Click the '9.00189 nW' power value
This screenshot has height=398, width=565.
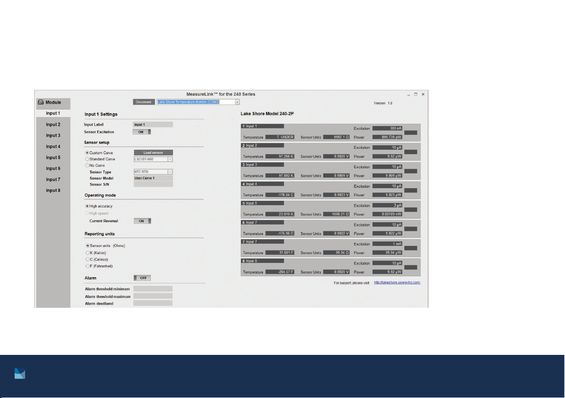coord(387,214)
